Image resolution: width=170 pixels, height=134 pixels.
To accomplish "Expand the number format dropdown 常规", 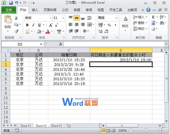I will [116, 18].
